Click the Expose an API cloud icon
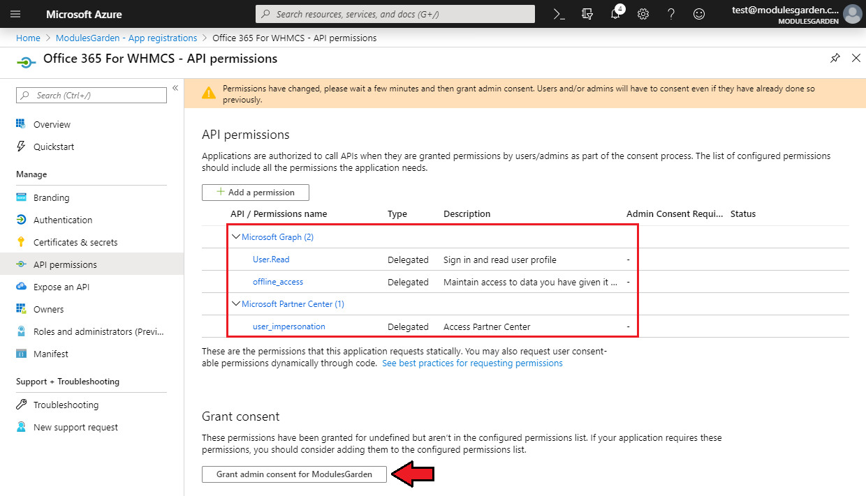The width and height of the screenshot is (866, 496). (x=21, y=287)
